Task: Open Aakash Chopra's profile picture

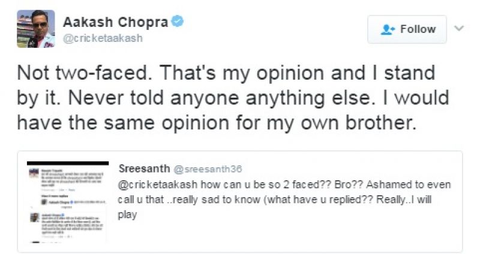Action: (x=36, y=29)
